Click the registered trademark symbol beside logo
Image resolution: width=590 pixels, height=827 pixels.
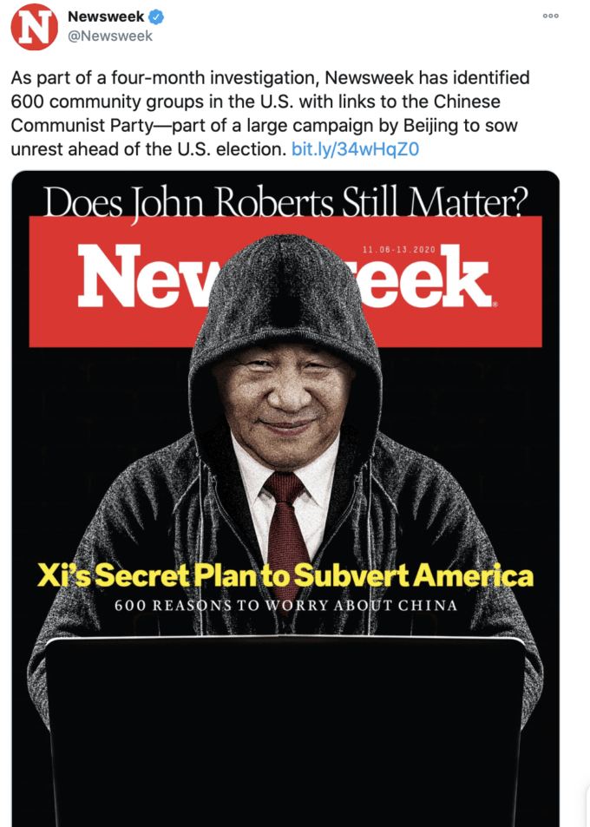495,305
